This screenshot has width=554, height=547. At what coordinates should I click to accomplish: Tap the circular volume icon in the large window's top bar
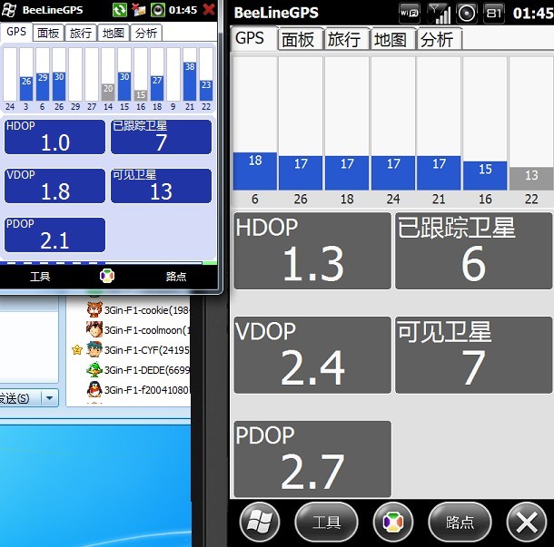coord(467,14)
